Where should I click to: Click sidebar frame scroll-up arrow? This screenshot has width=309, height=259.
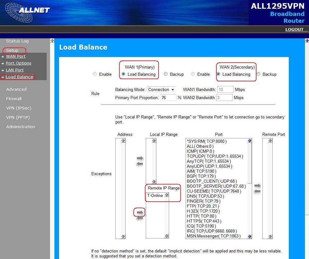coord(52,41)
